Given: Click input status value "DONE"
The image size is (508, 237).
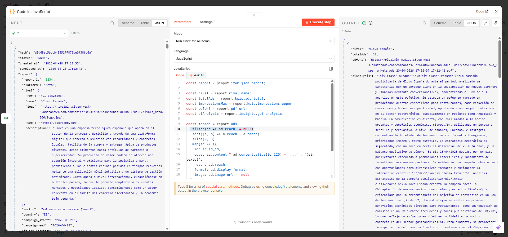Looking at the screenshot, I should (42, 58).
